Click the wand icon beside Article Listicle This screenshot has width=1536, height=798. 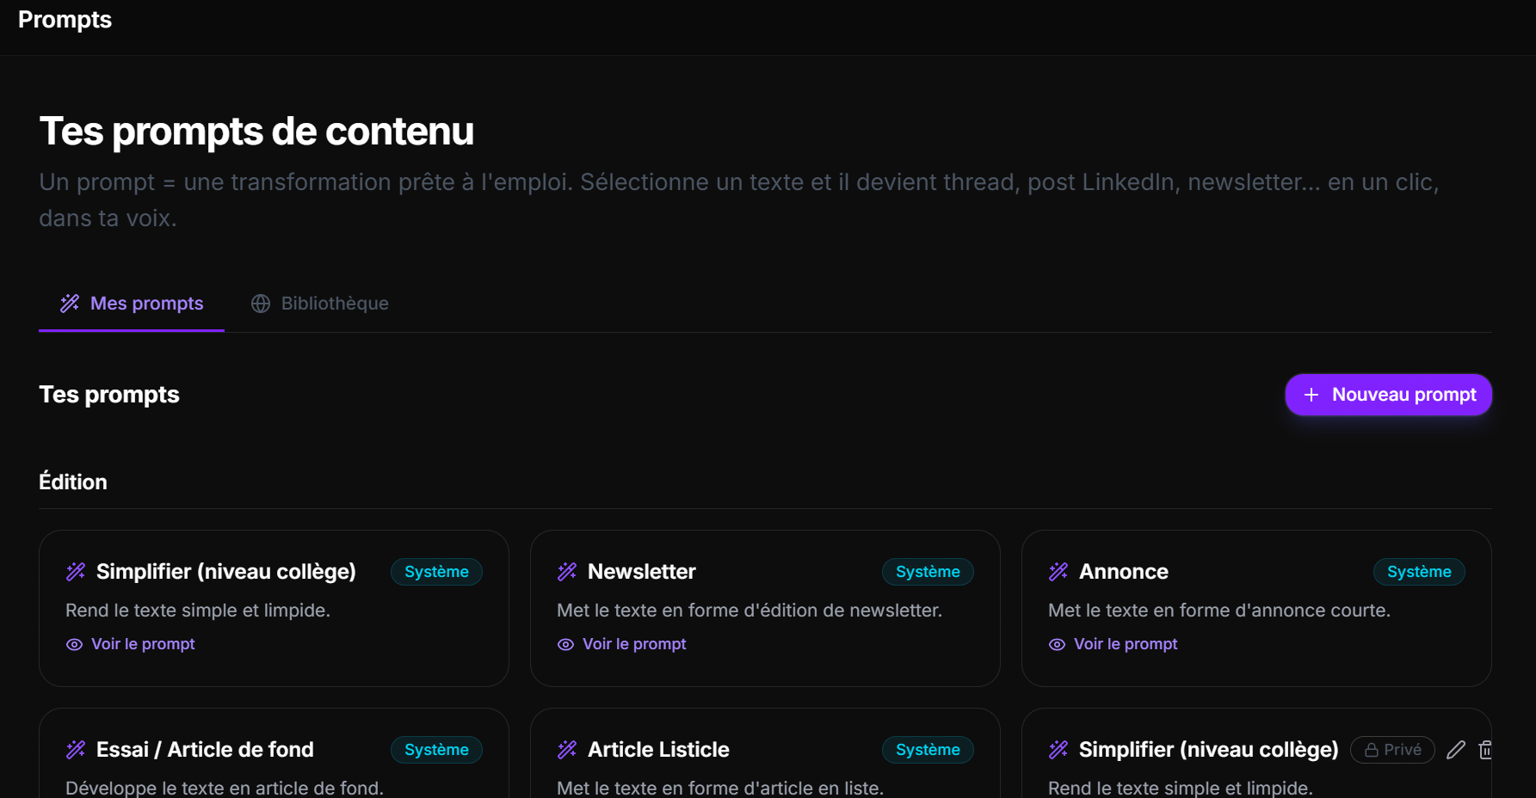(x=567, y=750)
